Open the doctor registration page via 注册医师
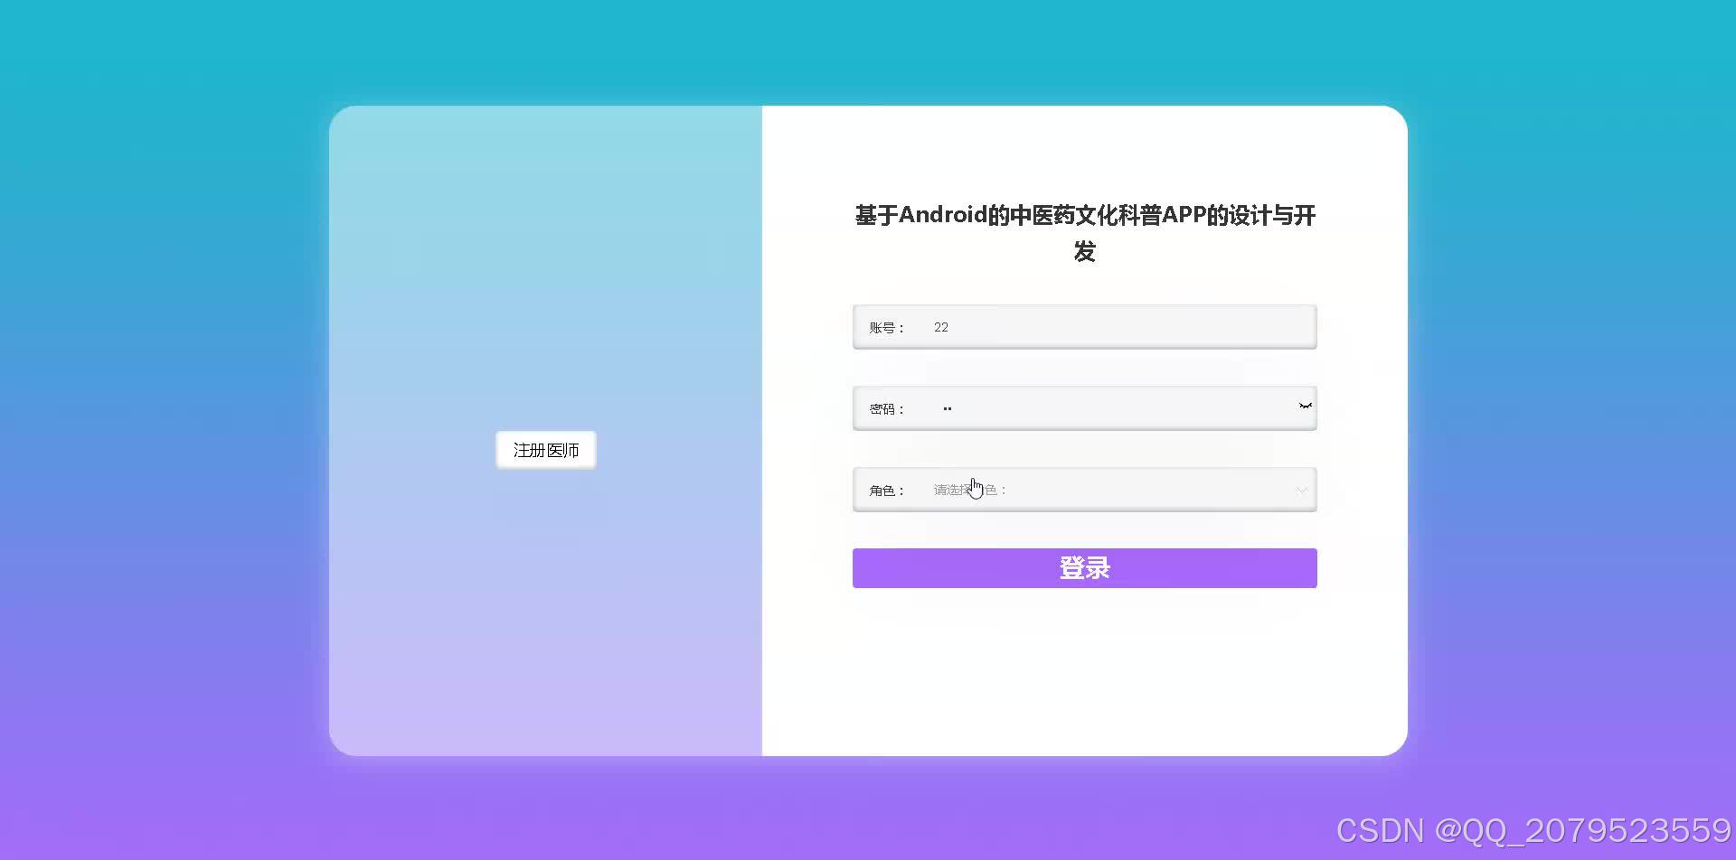Viewport: 1736px width, 860px height. coord(545,449)
